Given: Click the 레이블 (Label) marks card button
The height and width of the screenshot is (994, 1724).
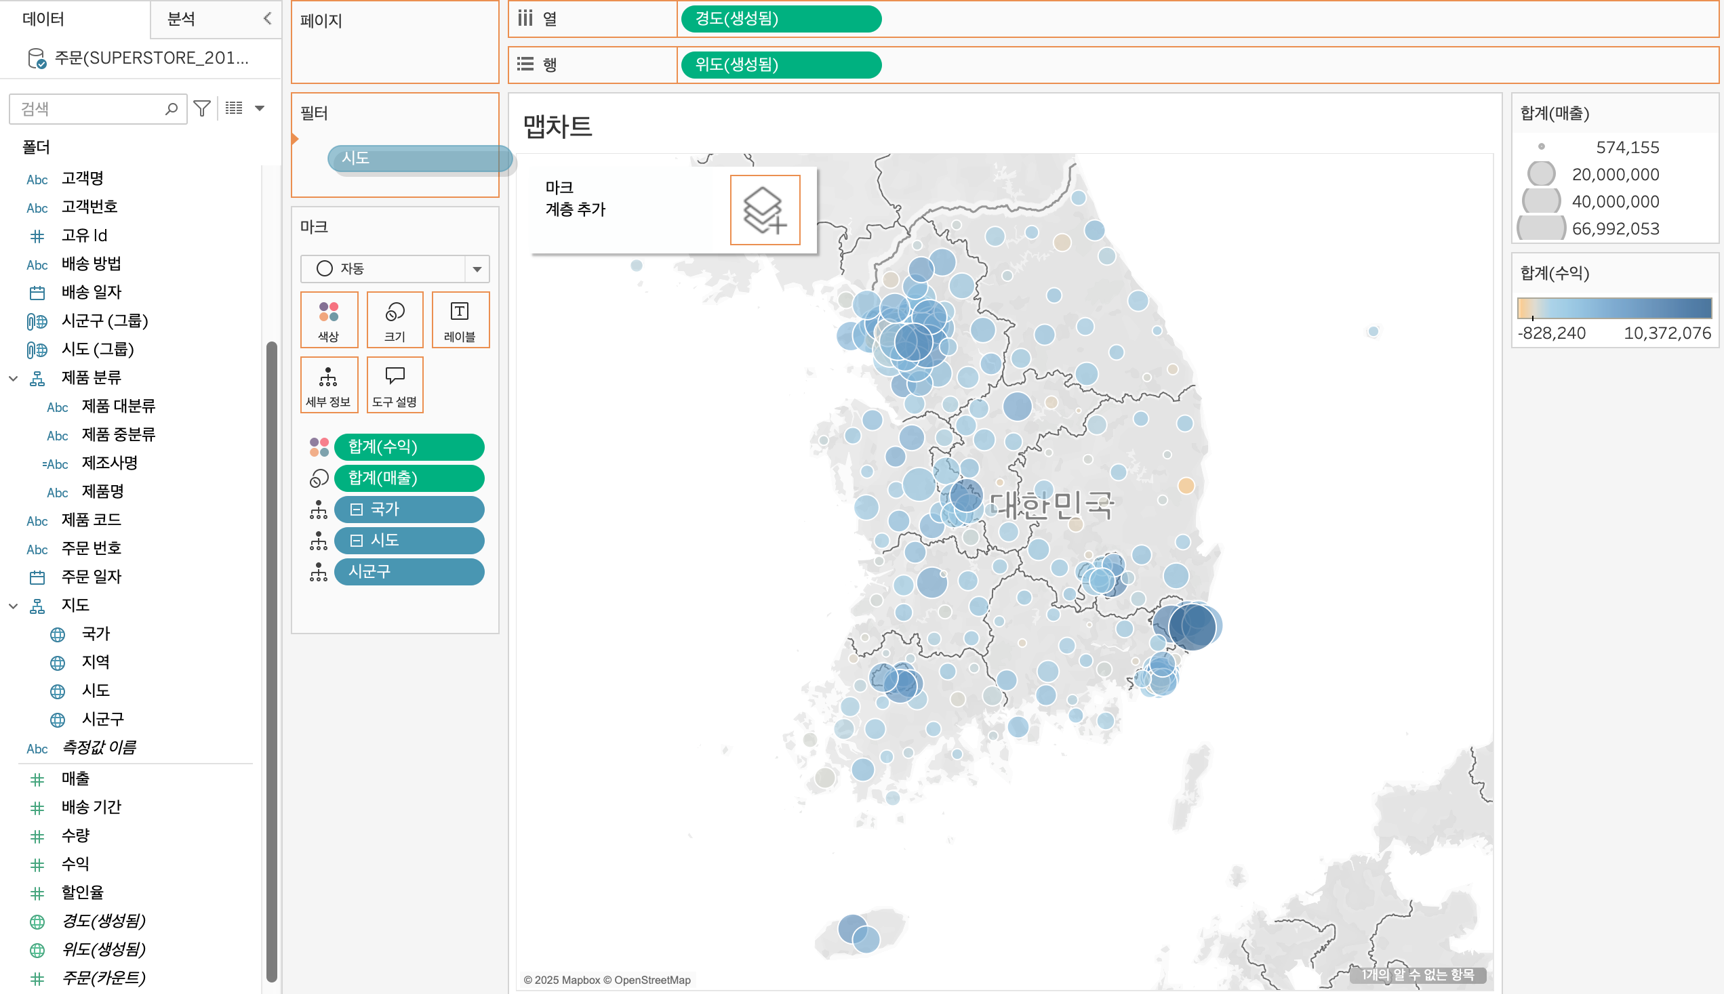Looking at the screenshot, I should (460, 320).
